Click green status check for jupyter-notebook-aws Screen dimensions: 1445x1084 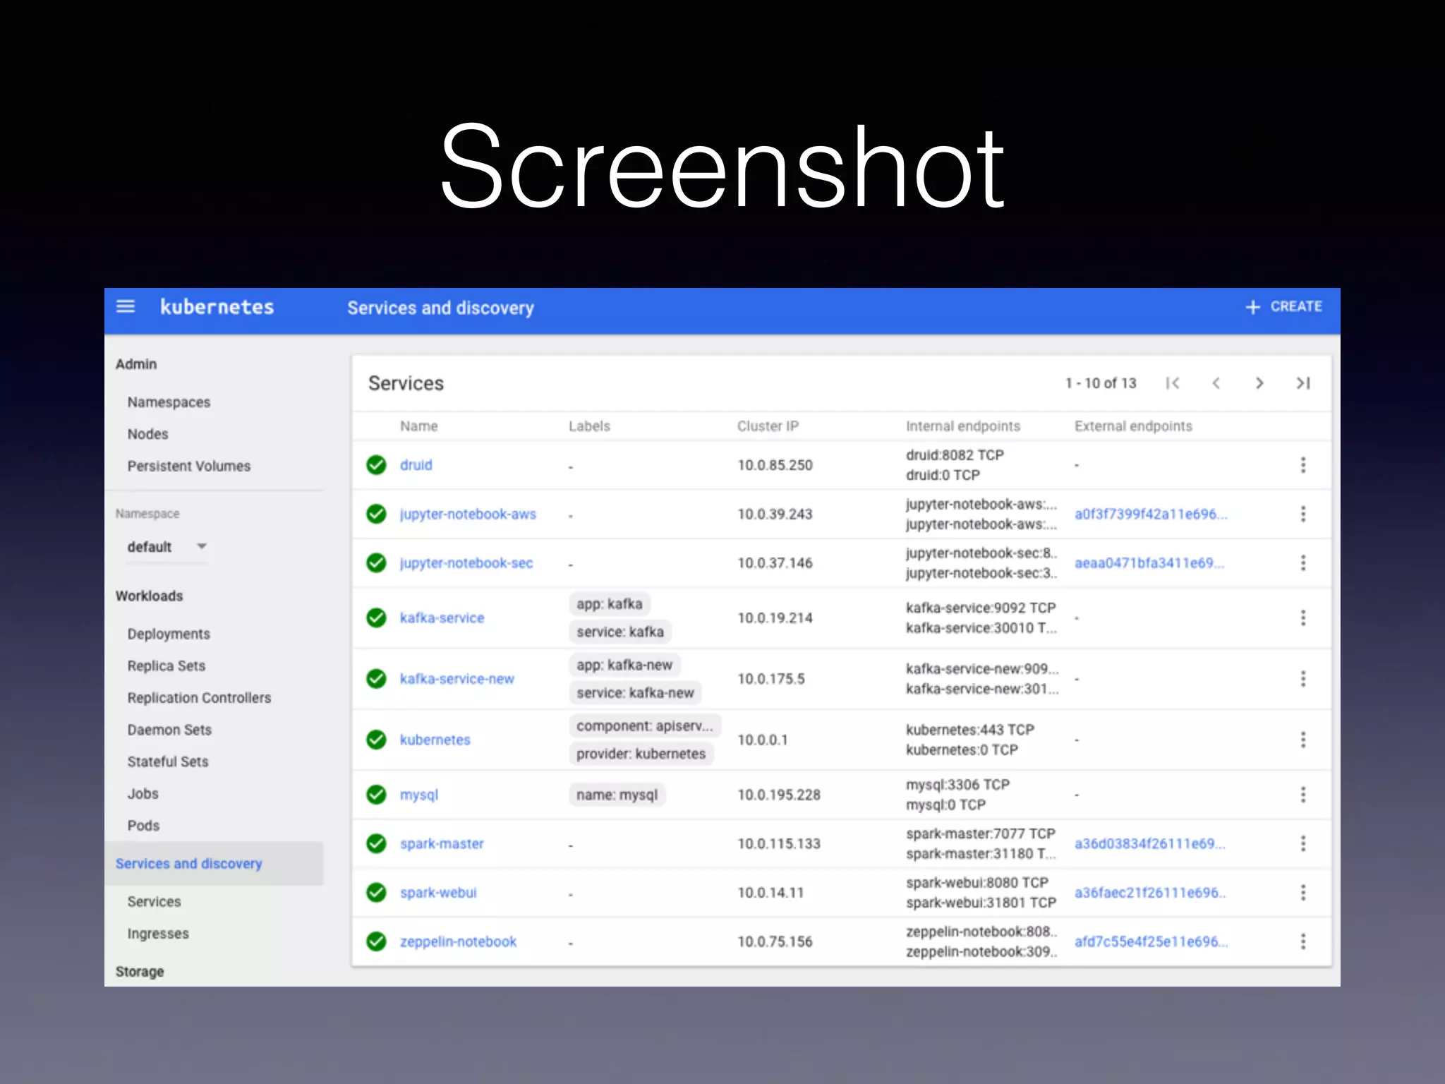click(377, 514)
